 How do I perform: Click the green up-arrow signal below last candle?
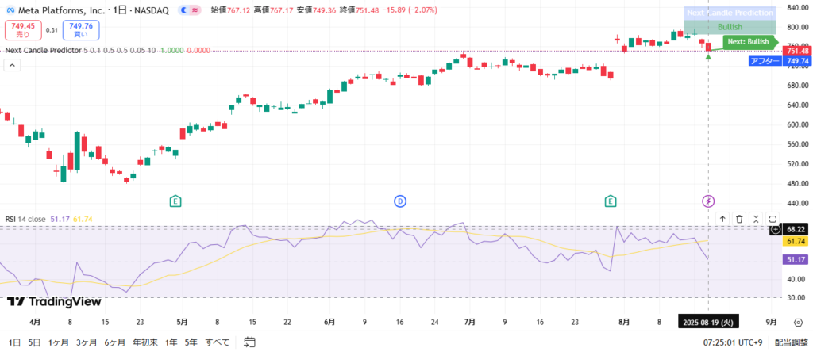[x=708, y=56]
